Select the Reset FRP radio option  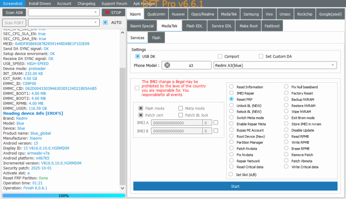click(231, 99)
